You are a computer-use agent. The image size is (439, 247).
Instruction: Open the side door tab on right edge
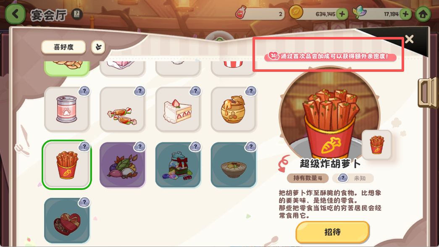[428, 93]
